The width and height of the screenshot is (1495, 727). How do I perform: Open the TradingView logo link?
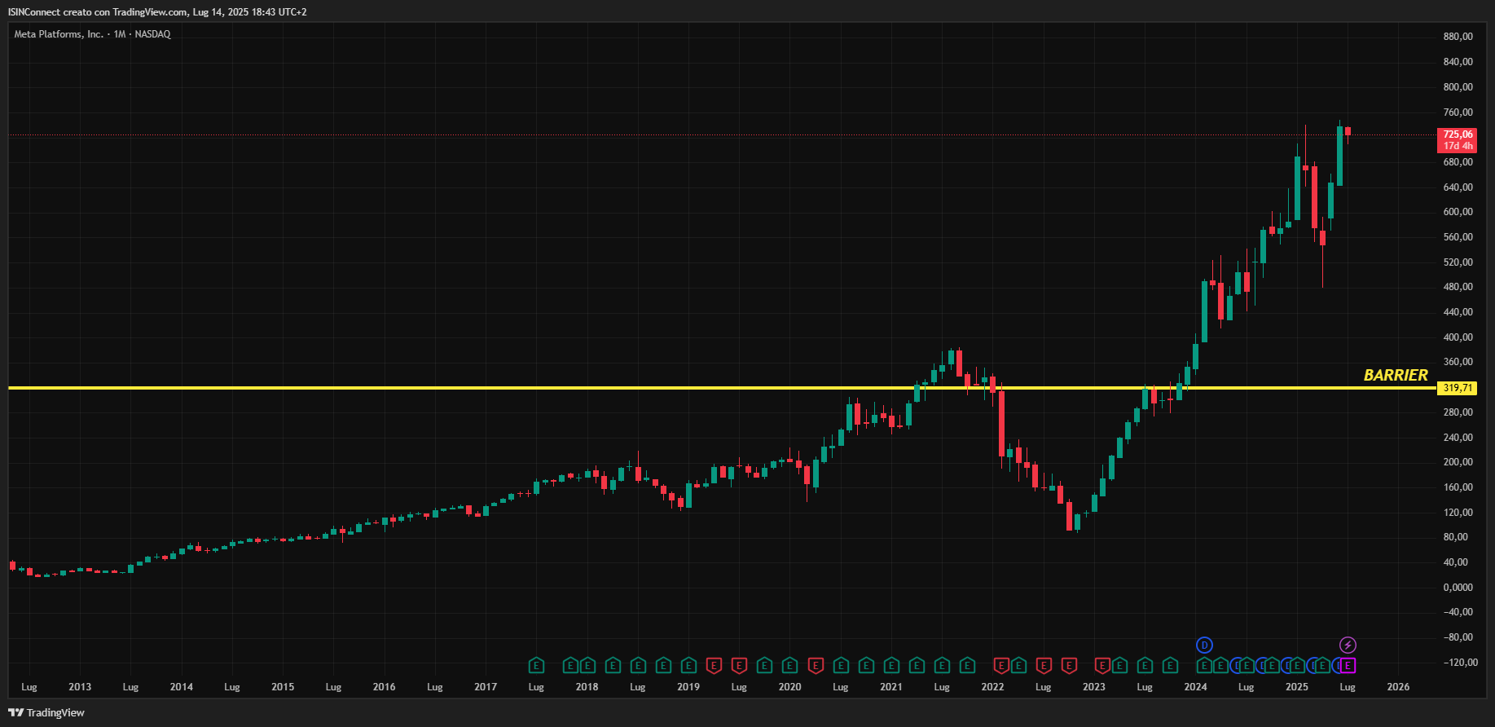(x=46, y=712)
